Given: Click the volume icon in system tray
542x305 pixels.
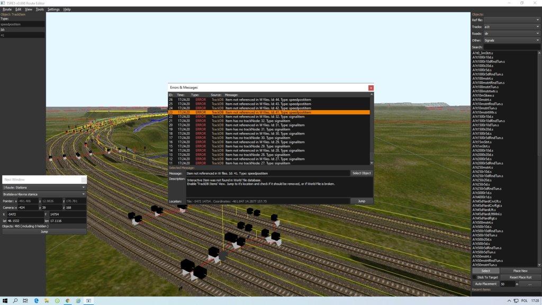Looking at the screenshot, I should coord(516,300).
